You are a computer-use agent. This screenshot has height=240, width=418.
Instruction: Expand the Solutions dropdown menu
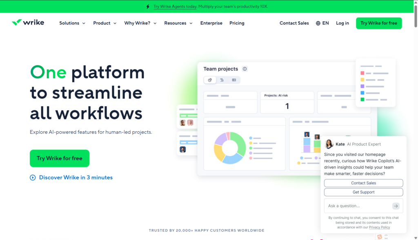pyautogui.click(x=72, y=23)
